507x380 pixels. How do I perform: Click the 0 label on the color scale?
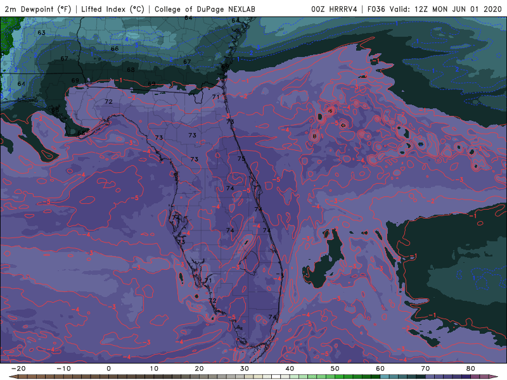pos(108,369)
